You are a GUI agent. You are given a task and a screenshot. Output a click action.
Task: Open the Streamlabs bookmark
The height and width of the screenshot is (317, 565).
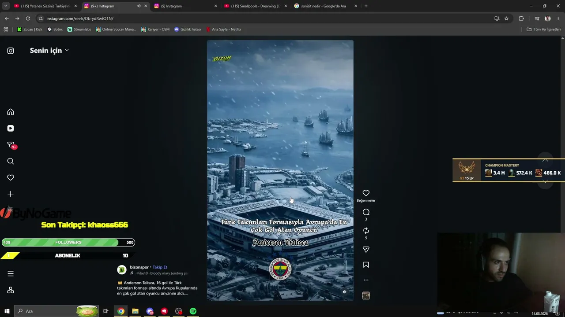tap(79, 29)
